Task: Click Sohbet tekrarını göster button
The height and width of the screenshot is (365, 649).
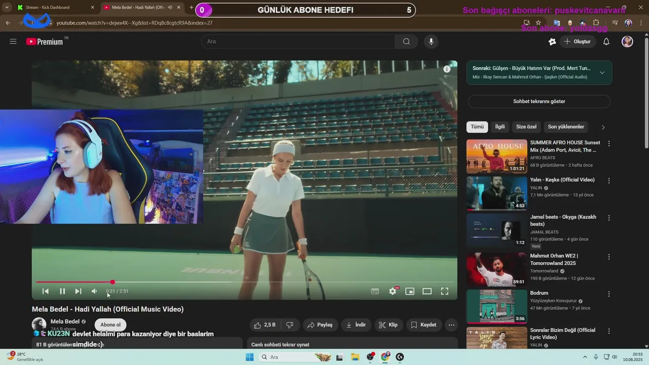Action: tap(539, 101)
